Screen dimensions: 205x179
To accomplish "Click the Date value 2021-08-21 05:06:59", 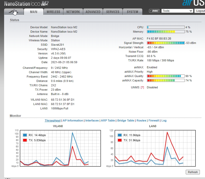I will (64, 62).
